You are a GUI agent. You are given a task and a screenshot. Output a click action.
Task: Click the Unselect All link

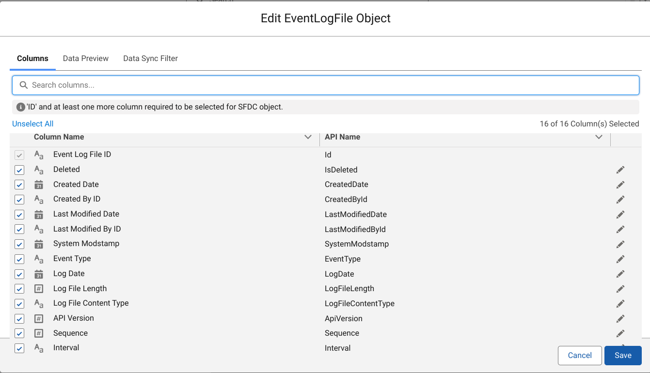[33, 124]
